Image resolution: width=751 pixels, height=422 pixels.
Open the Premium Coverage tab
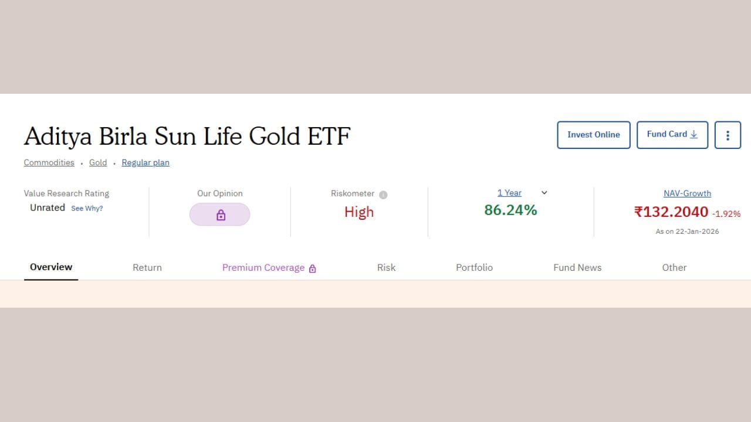(x=263, y=267)
